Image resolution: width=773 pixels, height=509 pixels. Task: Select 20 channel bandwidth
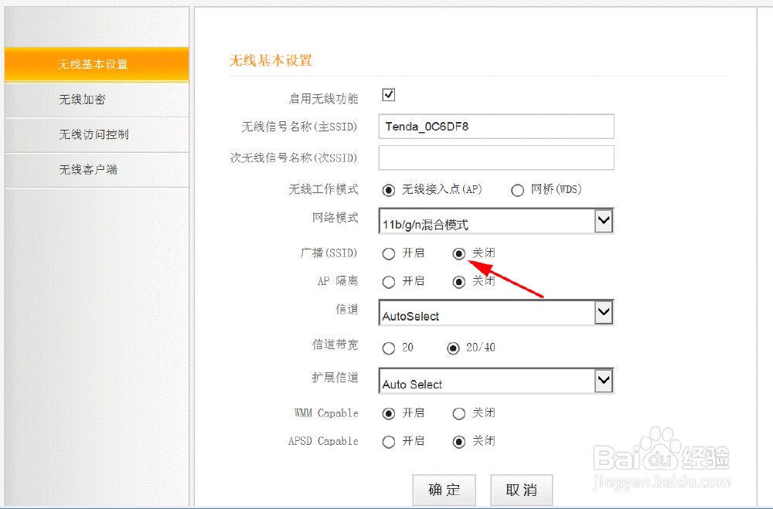point(389,348)
